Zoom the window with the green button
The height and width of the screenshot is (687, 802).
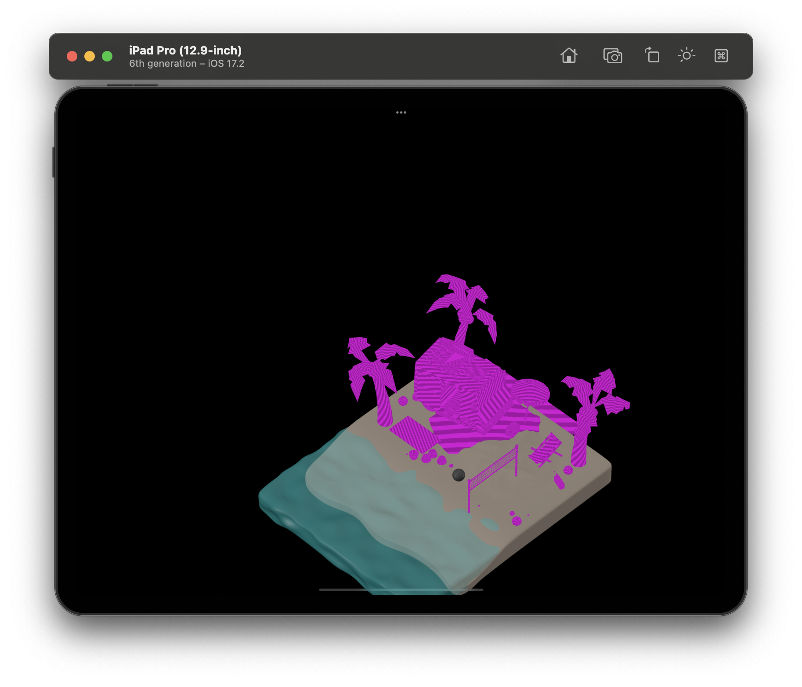(107, 56)
